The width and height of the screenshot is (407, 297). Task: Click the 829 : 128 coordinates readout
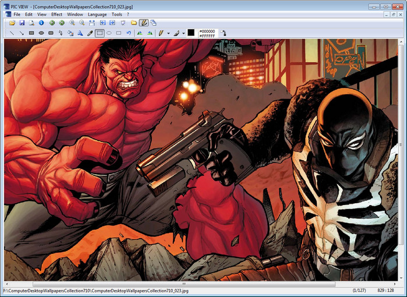pyautogui.click(x=385, y=291)
